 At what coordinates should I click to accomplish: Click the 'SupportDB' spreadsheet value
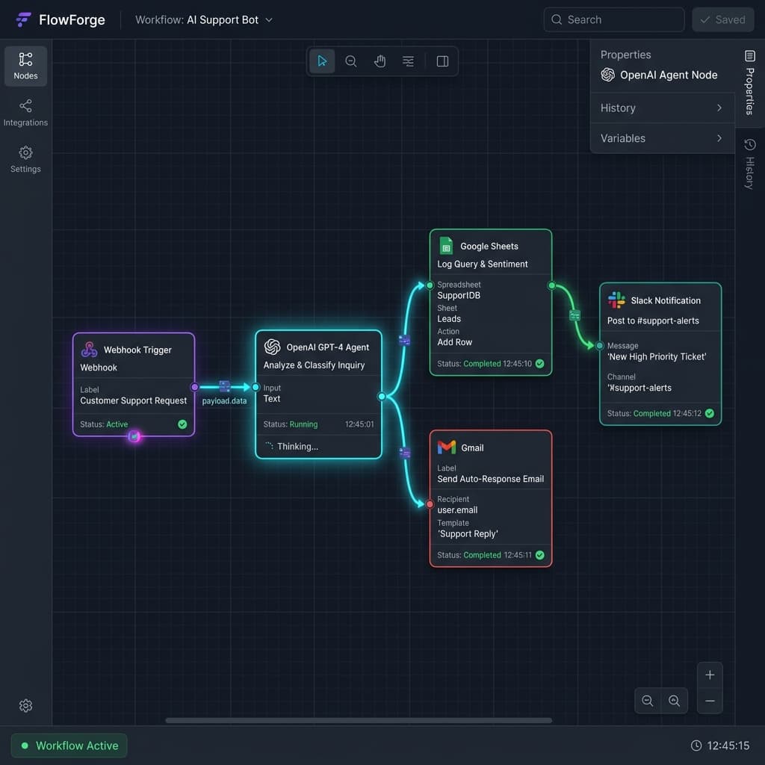[x=459, y=295]
